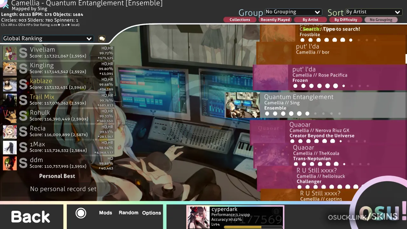This screenshot has height=229, width=407.
Task: Click the S rank badge on ddm's score
Action: pyautogui.click(x=23, y=163)
